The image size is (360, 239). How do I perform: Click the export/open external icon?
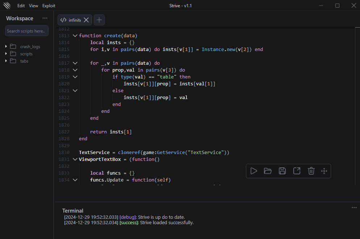297,171
